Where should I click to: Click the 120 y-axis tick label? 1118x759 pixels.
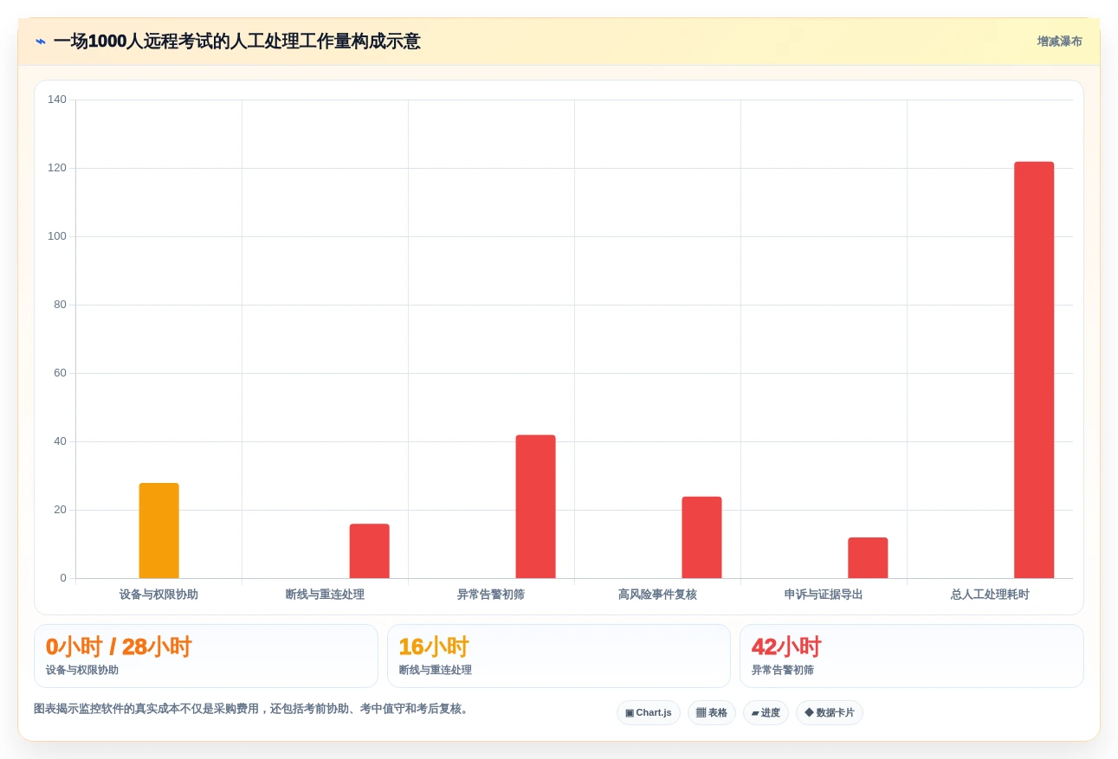57,168
